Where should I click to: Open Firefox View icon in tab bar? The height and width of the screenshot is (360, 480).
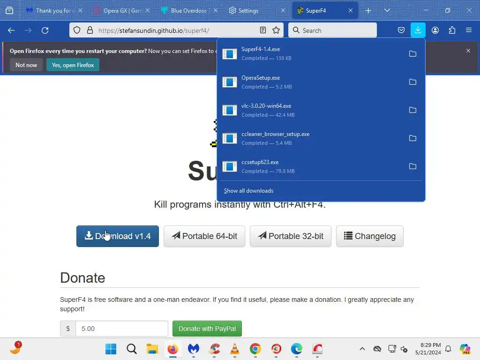tap(9, 11)
